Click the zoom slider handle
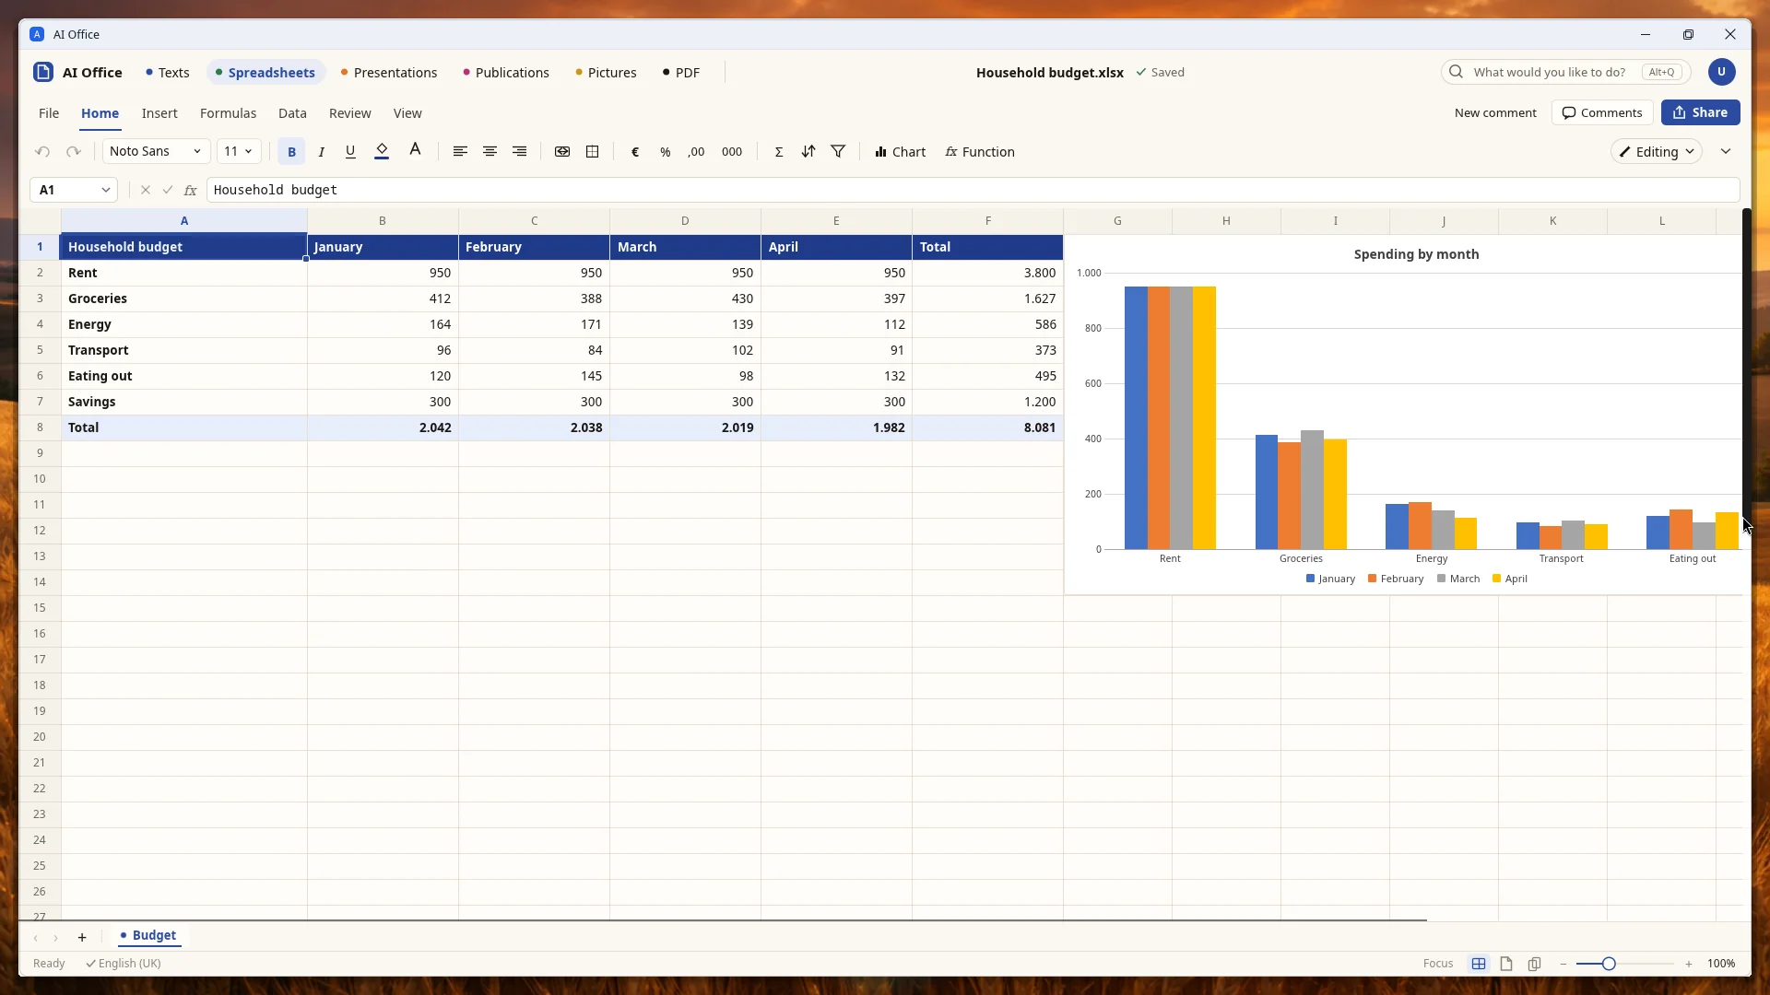Image resolution: width=1770 pixels, height=995 pixels. pyautogui.click(x=1609, y=964)
